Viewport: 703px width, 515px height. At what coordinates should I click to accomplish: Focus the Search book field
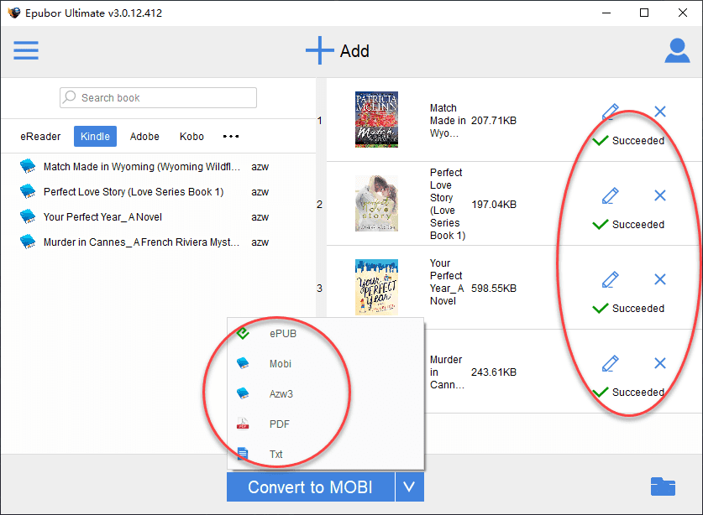(x=158, y=97)
